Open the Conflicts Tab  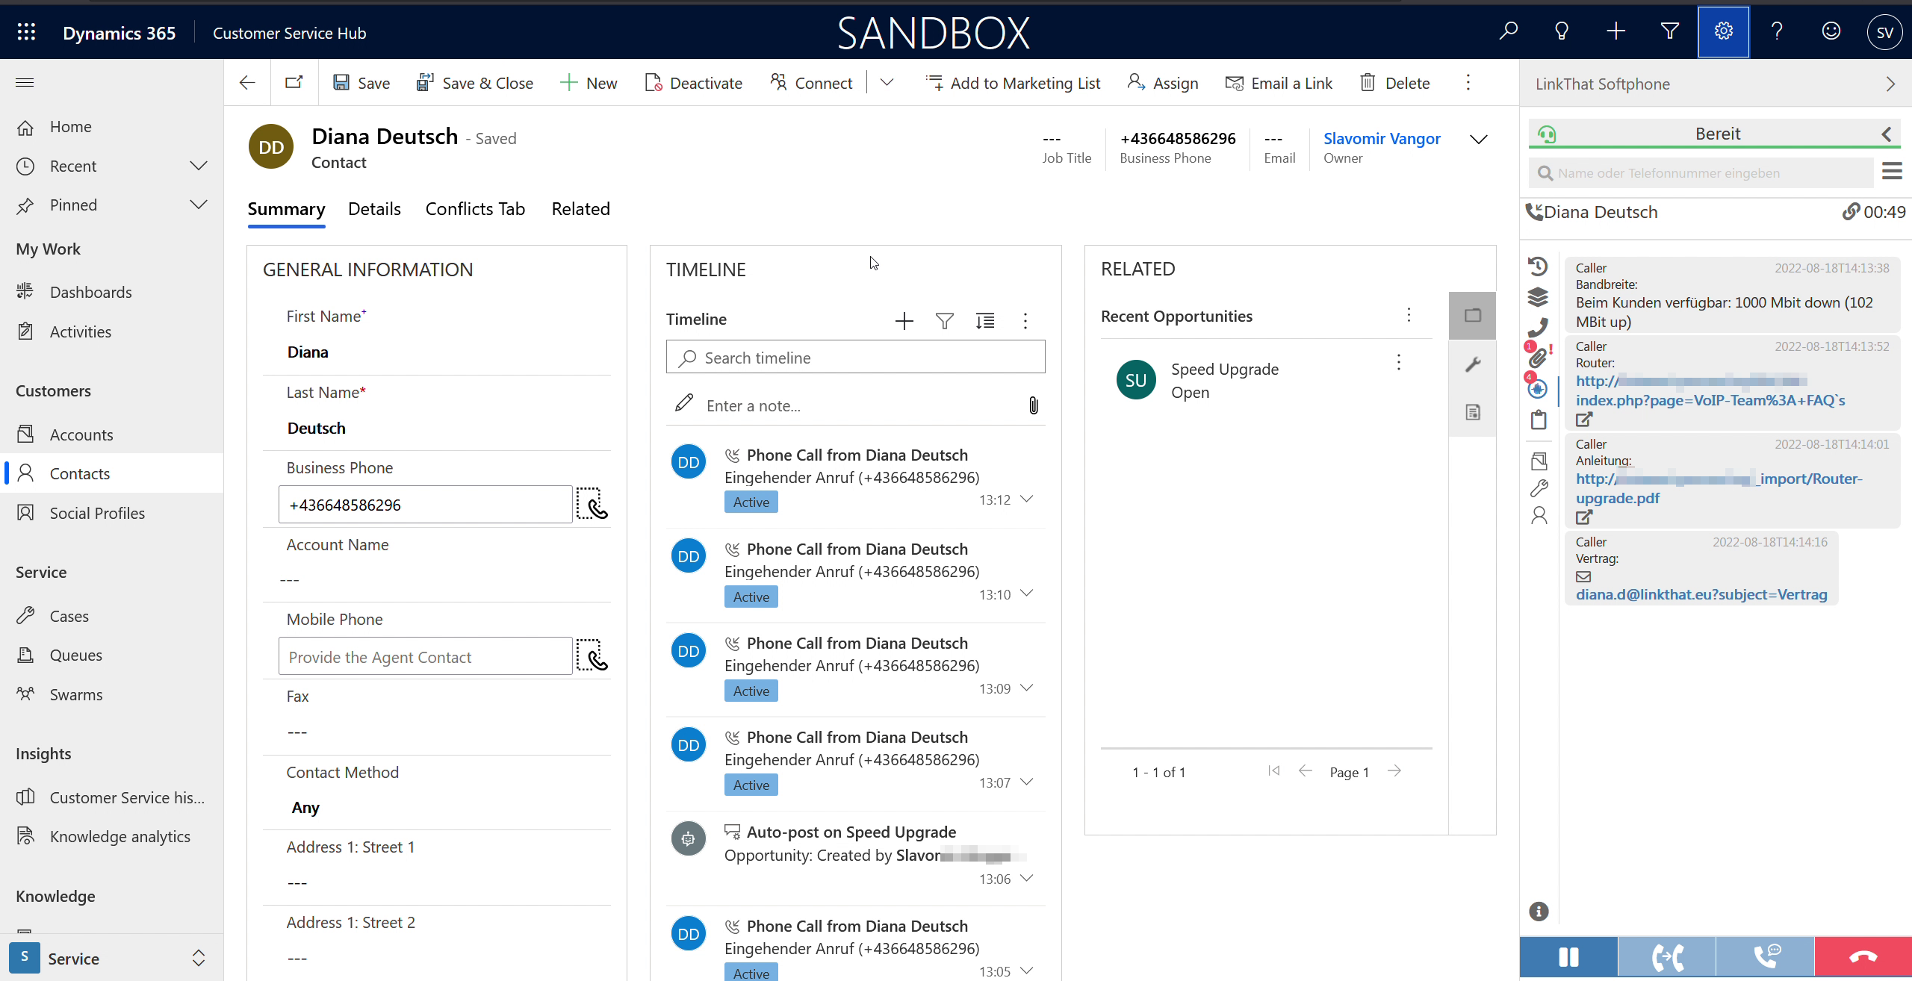pos(475,209)
